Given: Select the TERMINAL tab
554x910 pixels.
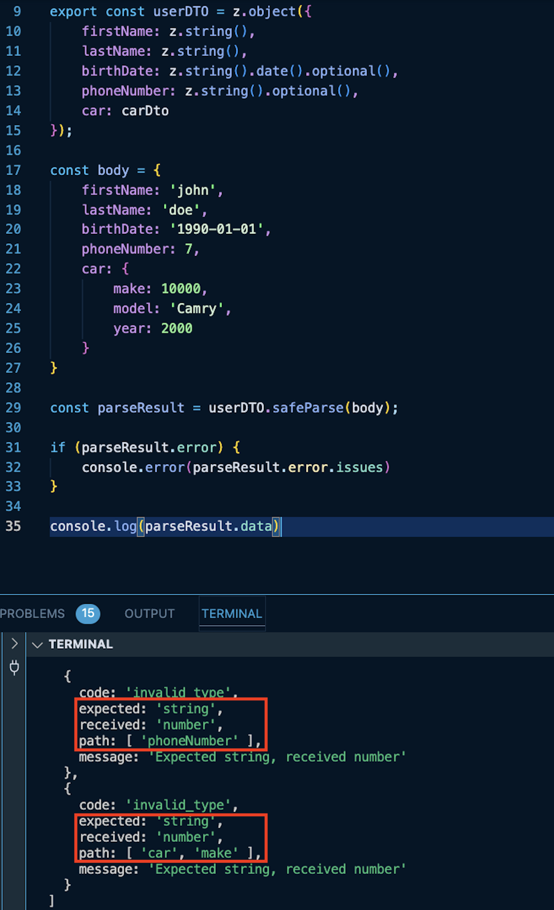Looking at the screenshot, I should pos(232,614).
